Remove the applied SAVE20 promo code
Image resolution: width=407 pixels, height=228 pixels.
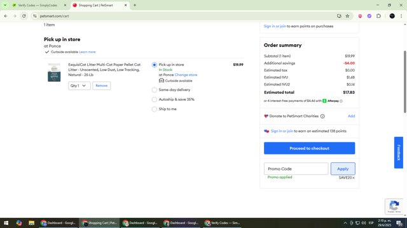coord(354,178)
